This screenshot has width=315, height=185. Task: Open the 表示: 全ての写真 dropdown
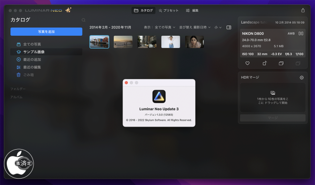point(159,27)
